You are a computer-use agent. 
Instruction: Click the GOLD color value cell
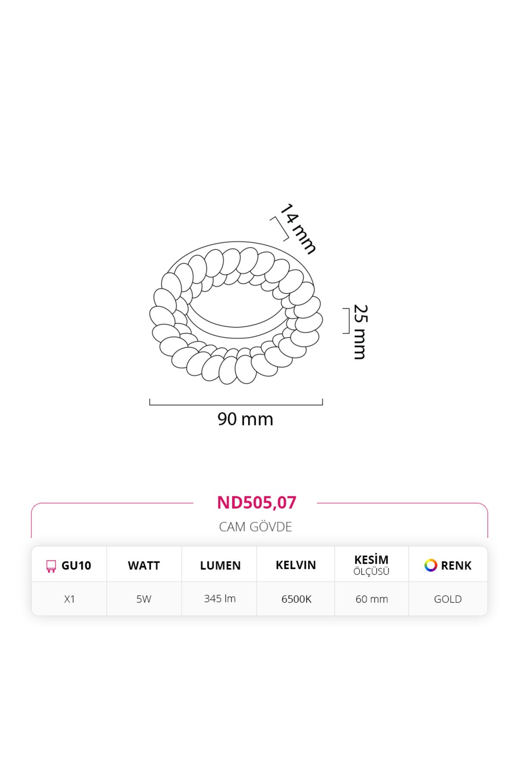point(448,599)
